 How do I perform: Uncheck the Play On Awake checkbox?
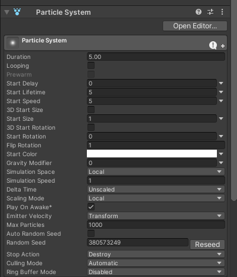91,207
